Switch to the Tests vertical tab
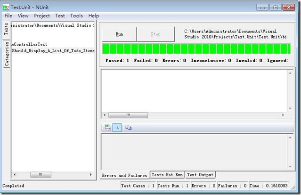The height and width of the screenshot is (195, 301). (x=6, y=29)
